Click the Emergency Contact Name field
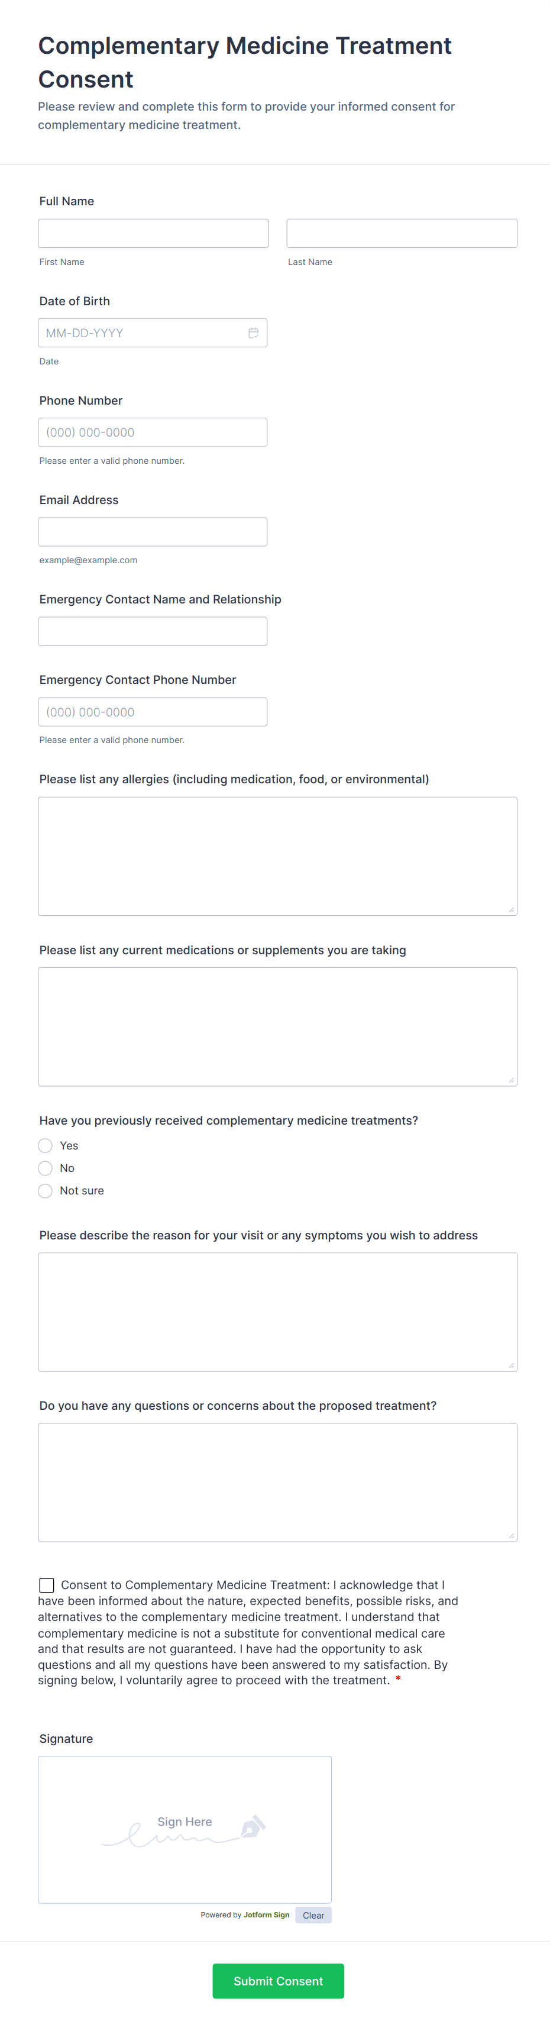Screen dimensions: 550x2028 153,631
